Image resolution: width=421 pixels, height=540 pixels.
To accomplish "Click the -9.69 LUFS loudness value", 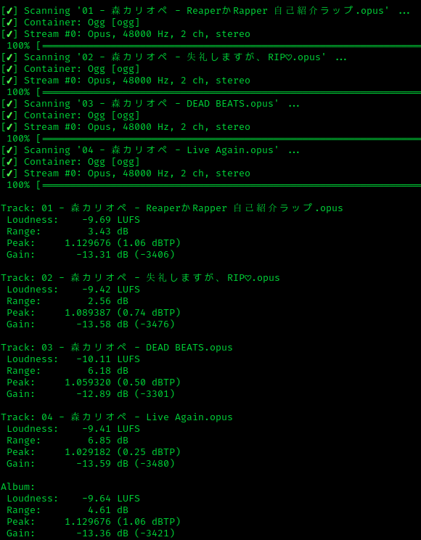I will 111,220.
